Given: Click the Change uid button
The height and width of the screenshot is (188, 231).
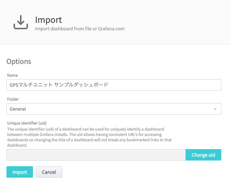Looking at the screenshot, I should pyautogui.click(x=203, y=155).
